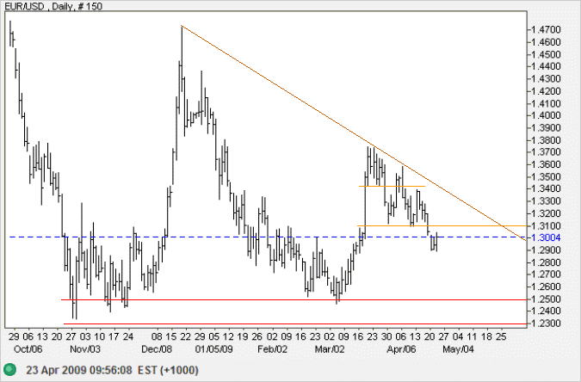This screenshot has width=581, height=382.
Task: Click the 1.2300 price axis label
Action: tap(547, 323)
